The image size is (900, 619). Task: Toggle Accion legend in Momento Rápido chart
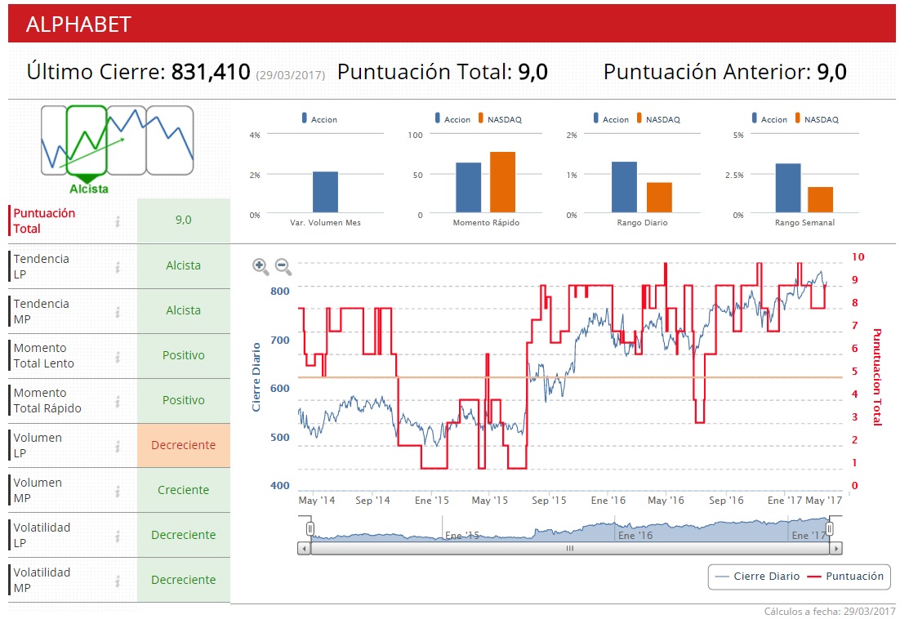click(452, 118)
